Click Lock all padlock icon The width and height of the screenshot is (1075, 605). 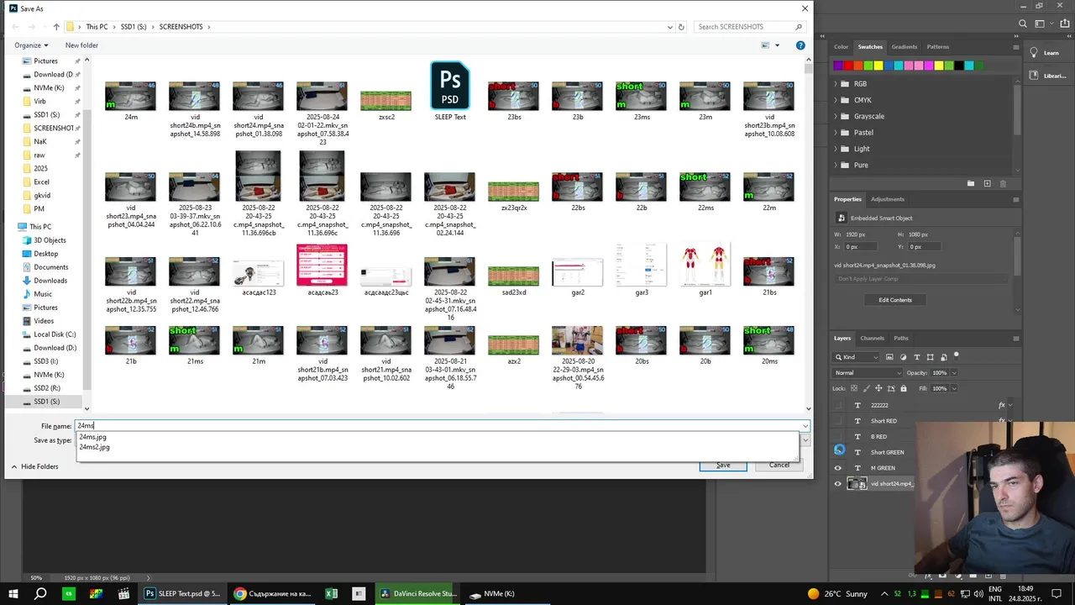pyautogui.click(x=904, y=388)
